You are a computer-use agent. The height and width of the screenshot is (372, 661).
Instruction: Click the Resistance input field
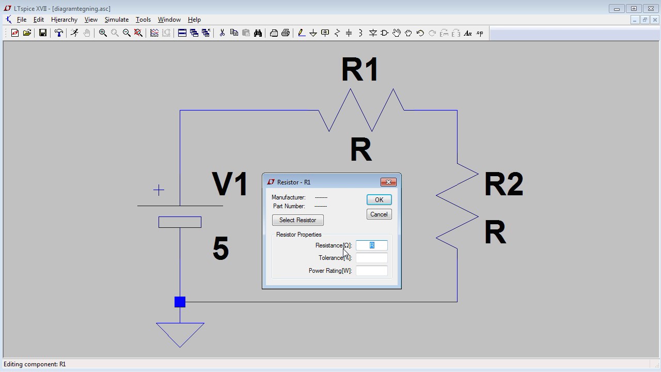(372, 245)
